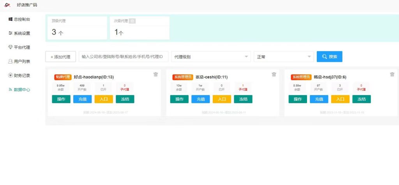Open 财务记录 in the sidebar
The height and width of the screenshot is (185, 399).
click(x=19, y=75)
